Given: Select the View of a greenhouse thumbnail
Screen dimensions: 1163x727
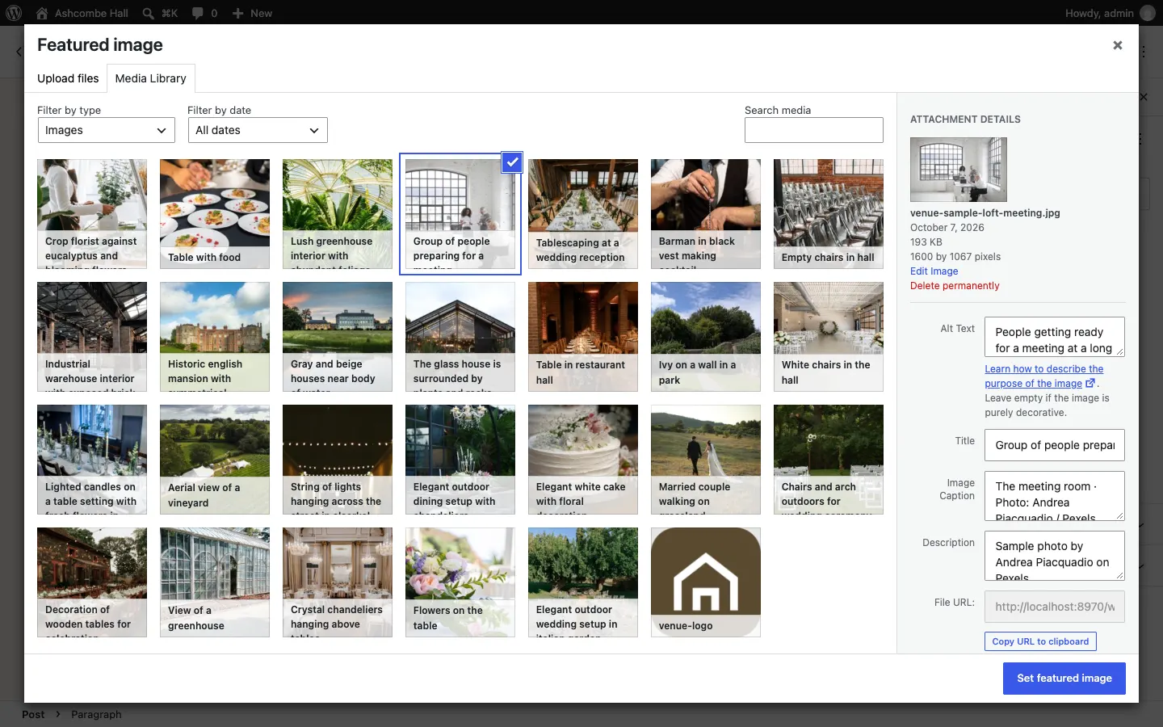Looking at the screenshot, I should [x=215, y=582].
